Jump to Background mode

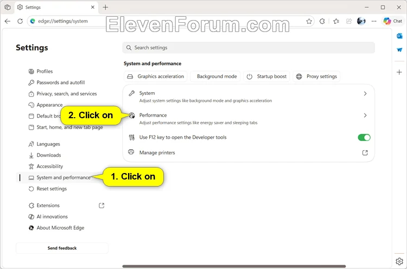(215, 76)
